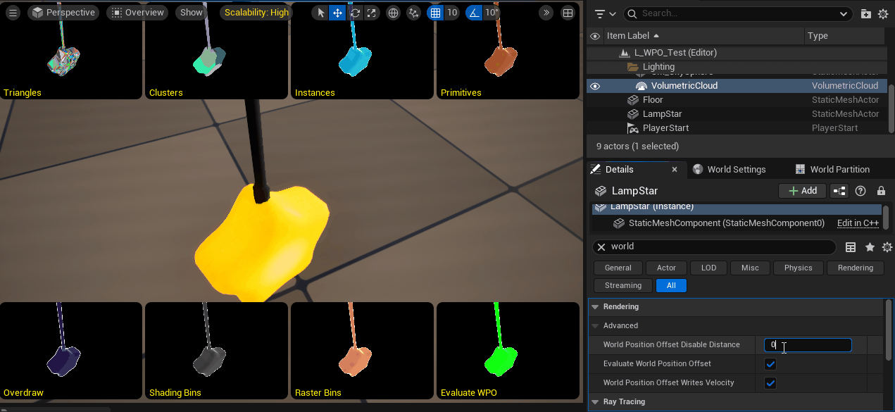Screen dimensions: 895x412
Task: Open the Show flags dropdown
Action: 192,13
